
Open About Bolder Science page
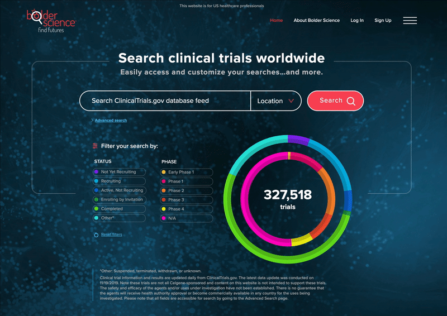tap(316, 21)
